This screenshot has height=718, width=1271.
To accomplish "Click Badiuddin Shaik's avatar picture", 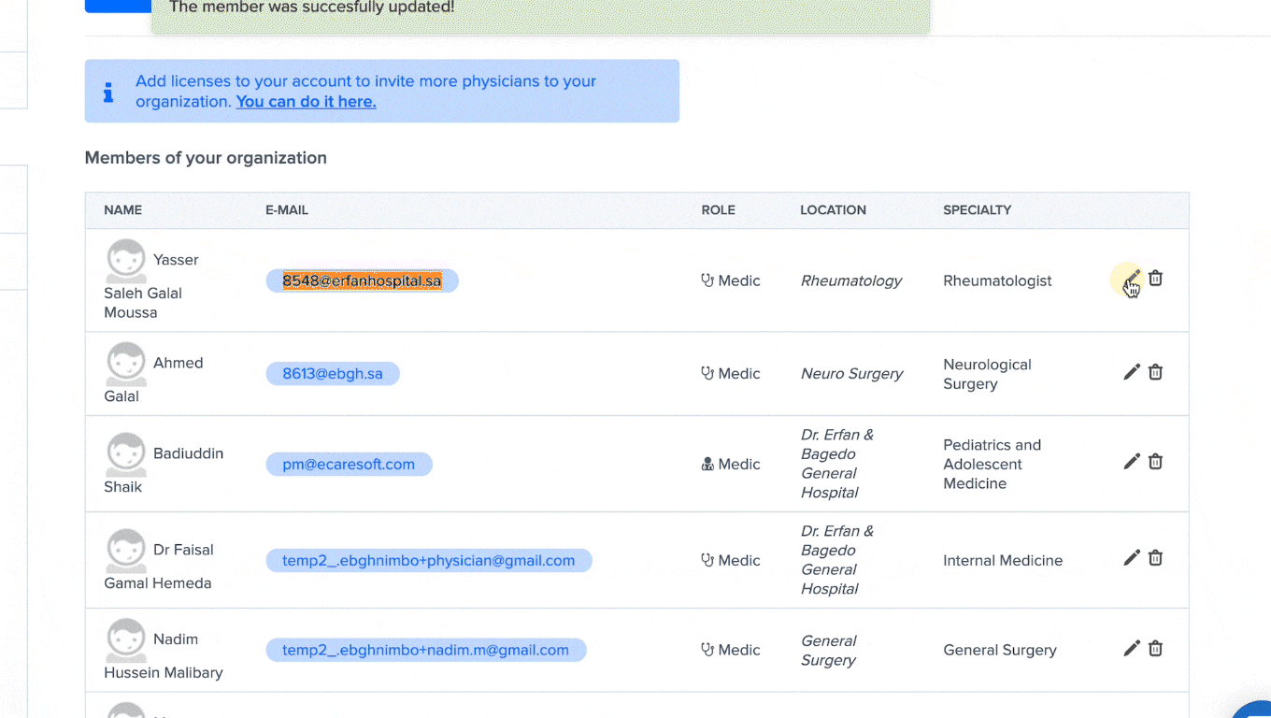I will (x=126, y=454).
